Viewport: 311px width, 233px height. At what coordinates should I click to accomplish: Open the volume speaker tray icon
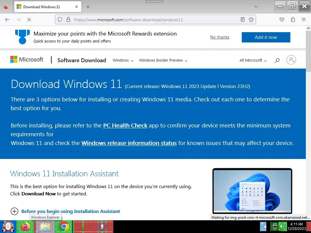[282, 227]
